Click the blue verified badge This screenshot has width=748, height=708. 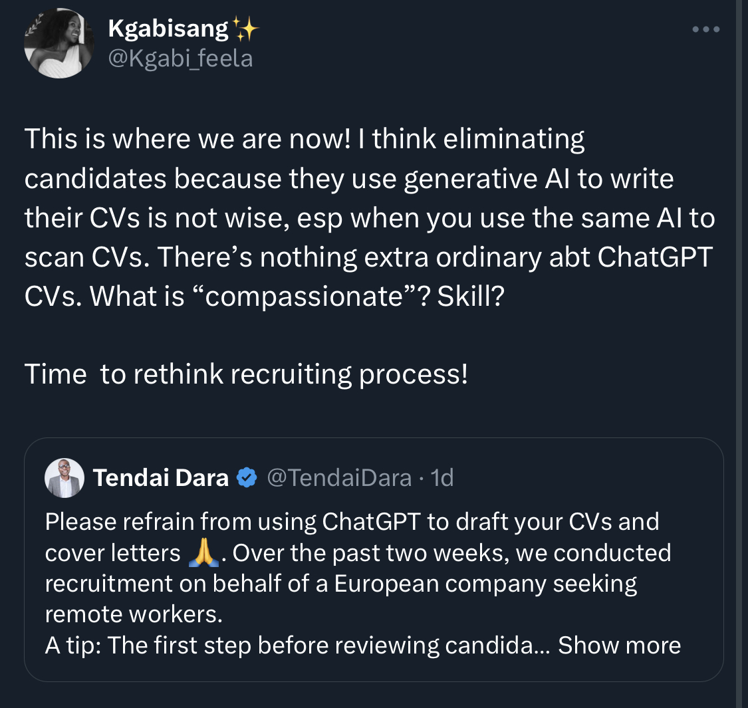coord(247,477)
